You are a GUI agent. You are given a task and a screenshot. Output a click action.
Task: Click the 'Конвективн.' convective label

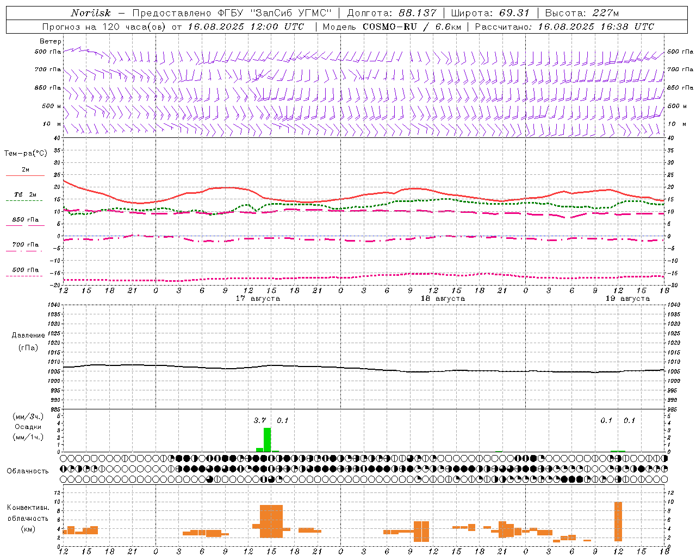click(28, 508)
